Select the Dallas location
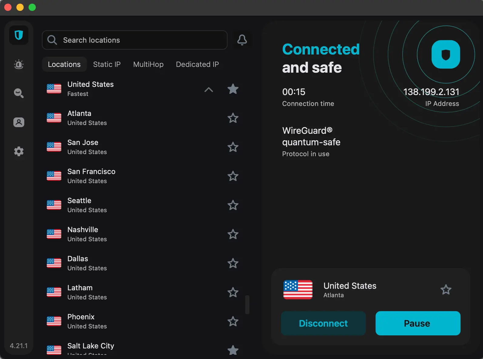 coord(143,263)
